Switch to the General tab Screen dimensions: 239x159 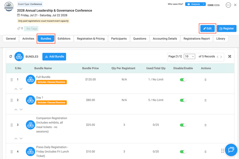pyautogui.click(x=11, y=39)
